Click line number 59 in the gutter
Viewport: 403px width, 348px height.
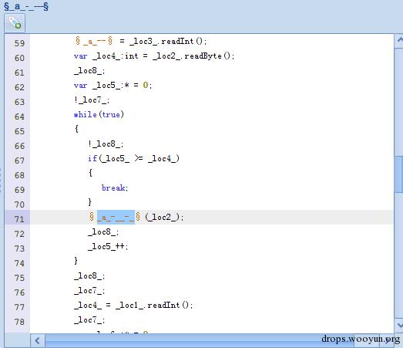tap(19, 43)
